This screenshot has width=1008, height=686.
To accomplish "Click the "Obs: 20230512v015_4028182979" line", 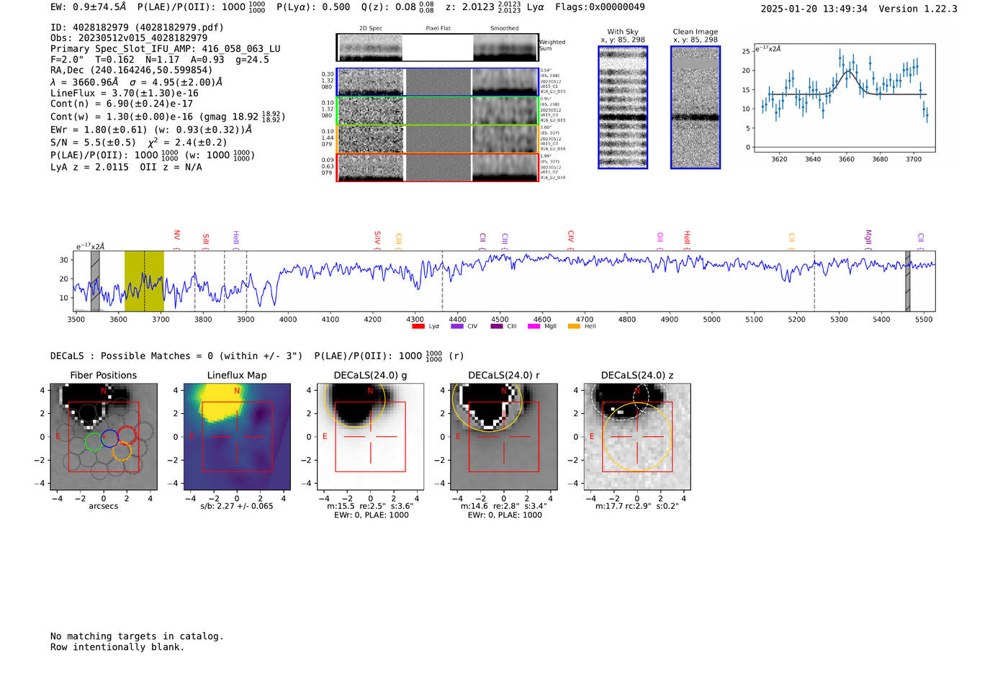I will (129, 38).
